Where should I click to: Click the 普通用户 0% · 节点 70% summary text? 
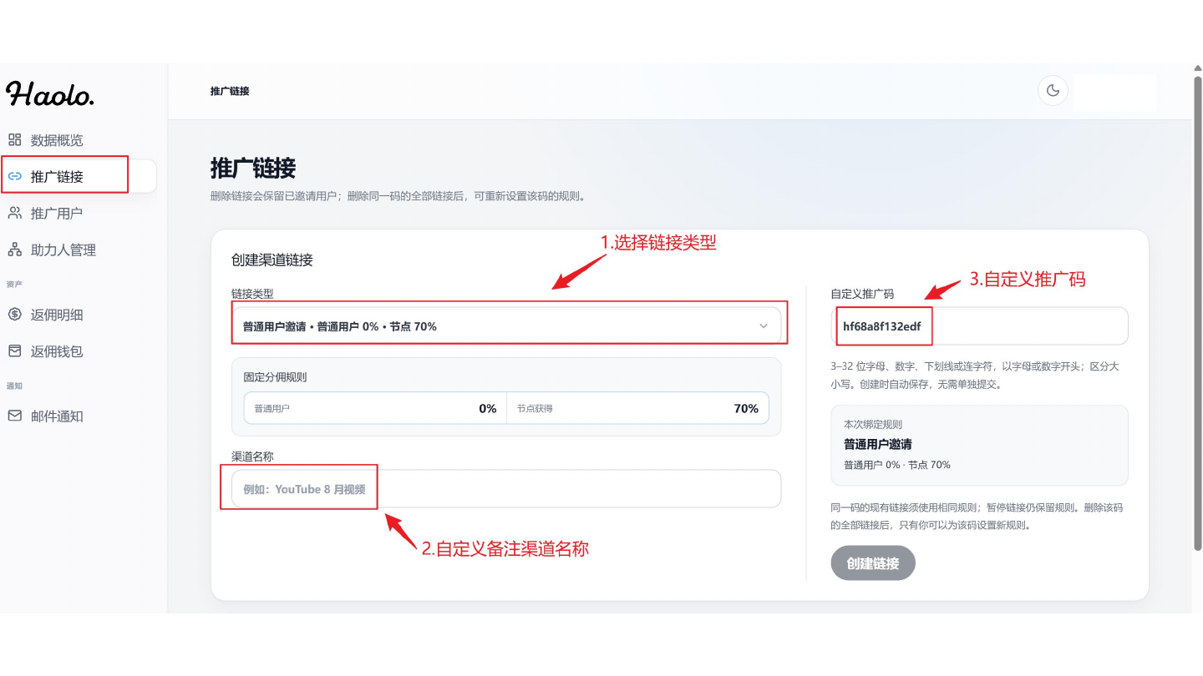click(897, 465)
